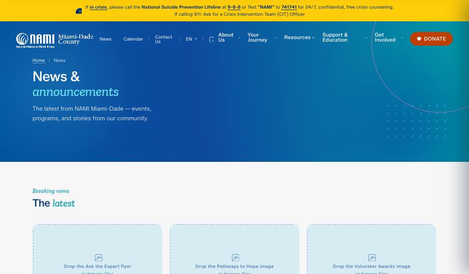The height and width of the screenshot is (274, 469).
Task: Click the image icon in Ask the Expert card
Action: [98, 258]
